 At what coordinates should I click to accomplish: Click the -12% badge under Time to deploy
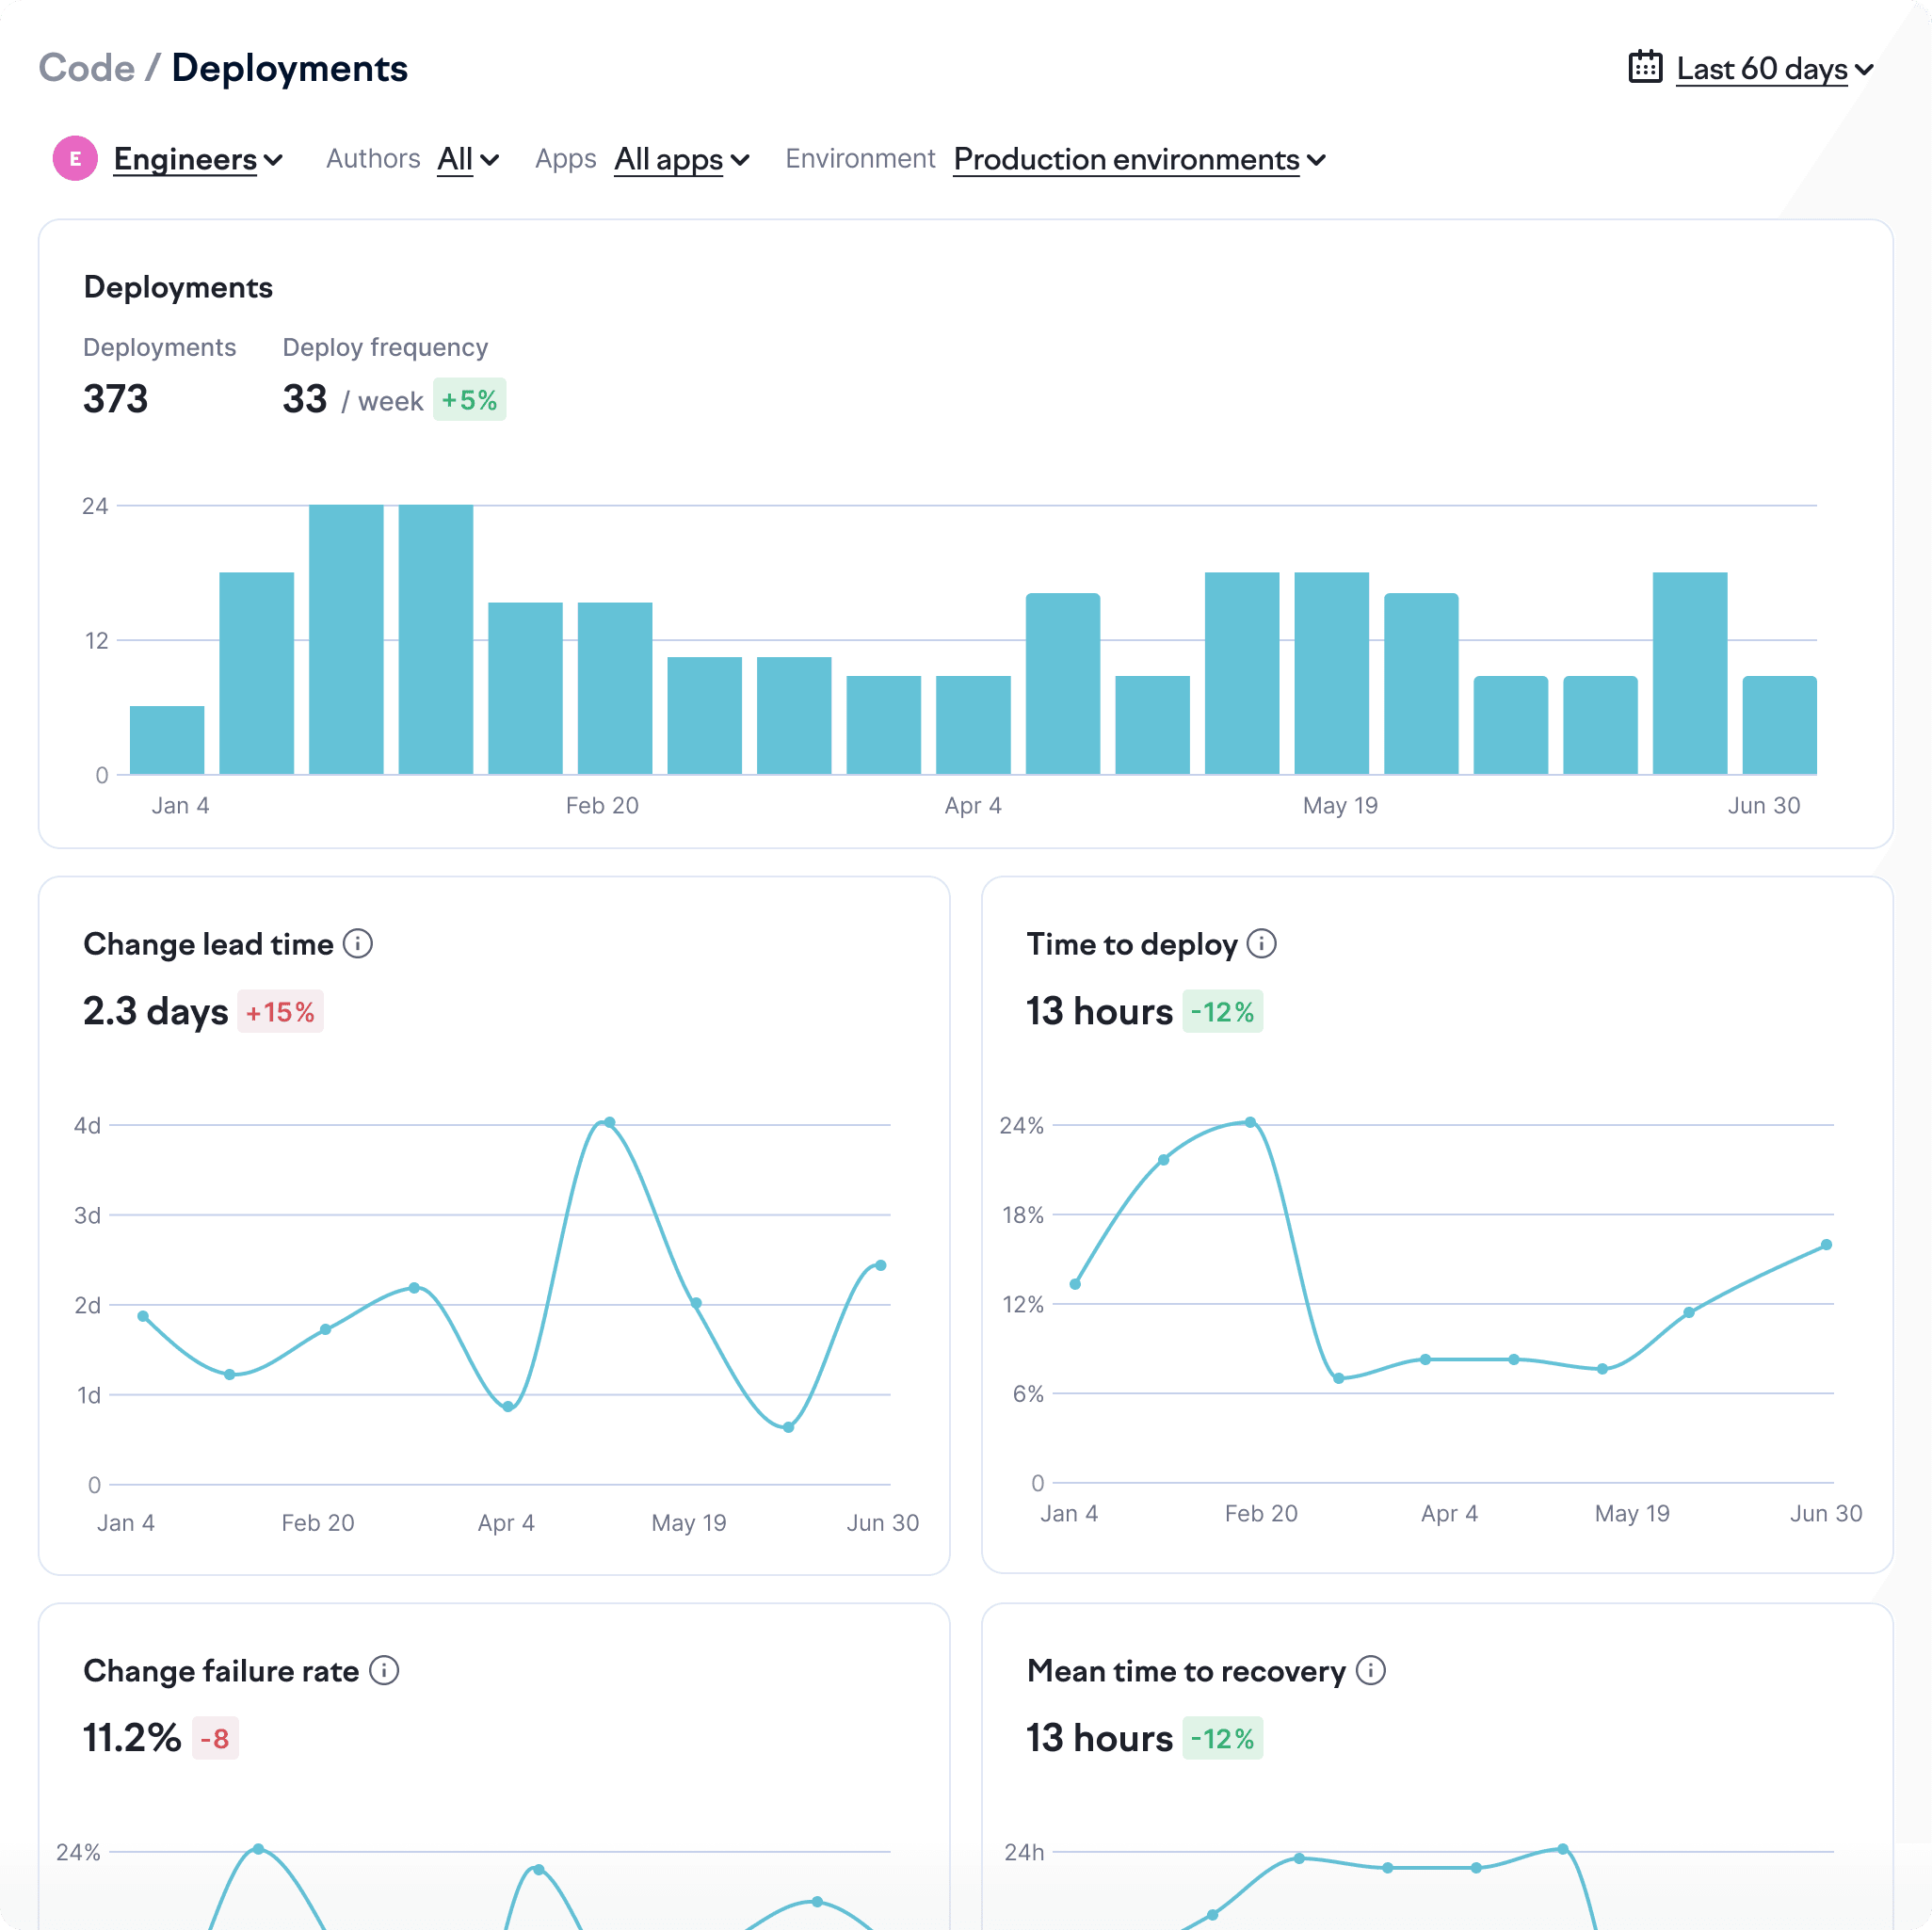pyautogui.click(x=1222, y=1012)
